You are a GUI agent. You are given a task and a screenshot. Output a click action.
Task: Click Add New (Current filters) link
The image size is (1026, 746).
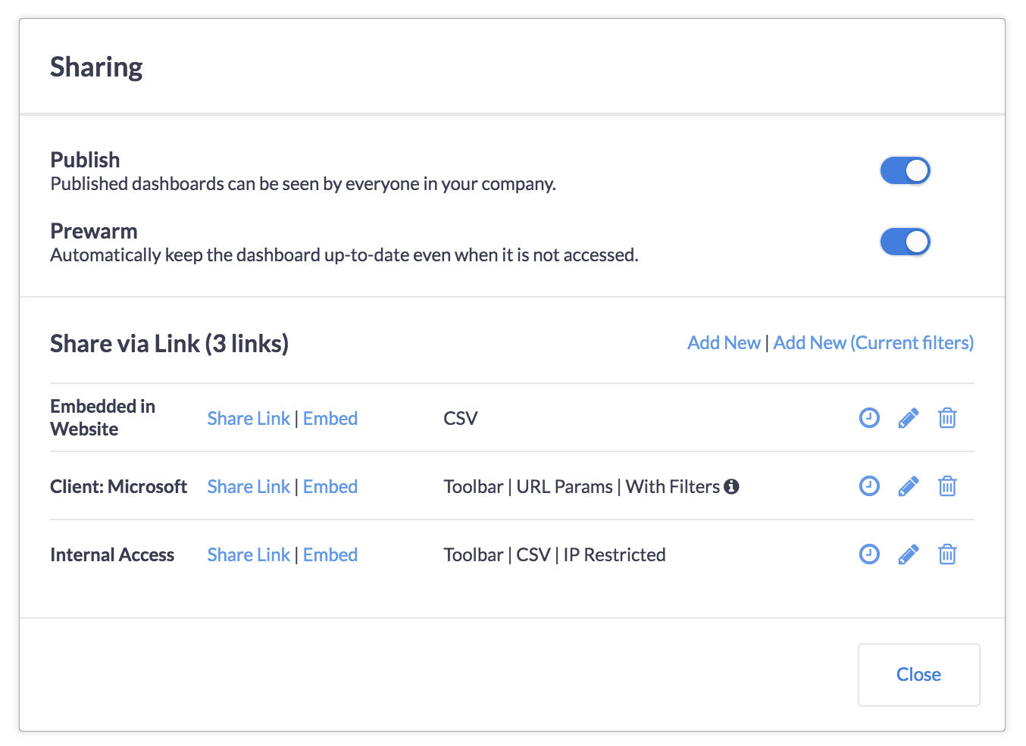click(x=874, y=342)
